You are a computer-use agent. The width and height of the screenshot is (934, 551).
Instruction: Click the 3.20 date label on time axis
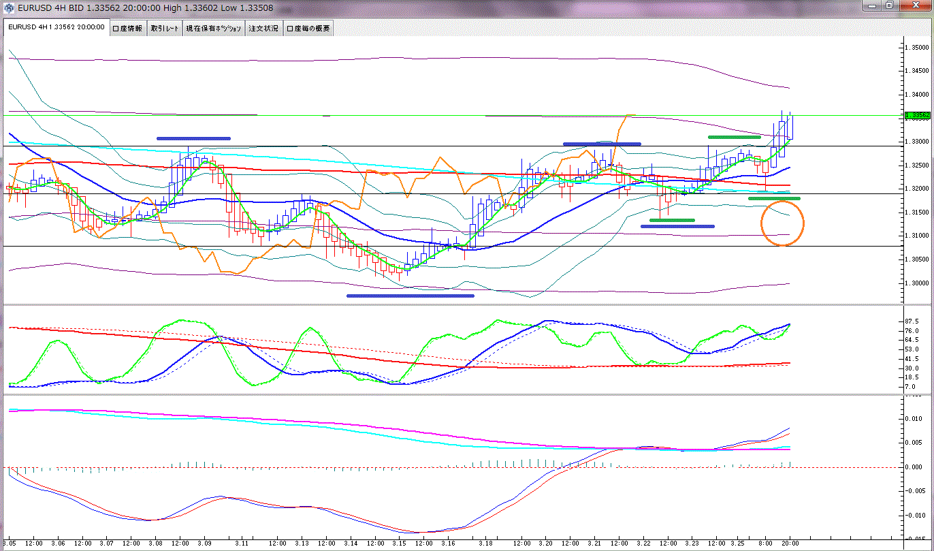tap(545, 544)
